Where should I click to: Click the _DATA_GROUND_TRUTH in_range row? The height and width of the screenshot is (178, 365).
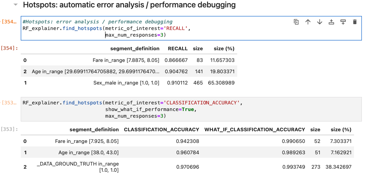(188, 167)
